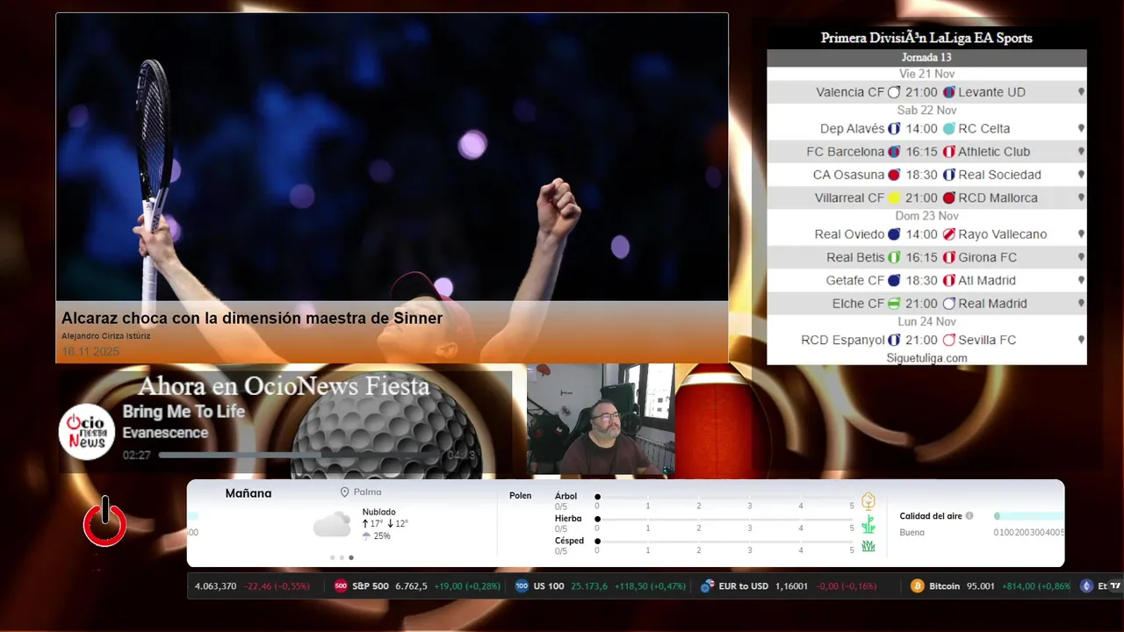Screen dimensions: 1124x632
Task: Select the first weather carousel dot
Action: 332,557
